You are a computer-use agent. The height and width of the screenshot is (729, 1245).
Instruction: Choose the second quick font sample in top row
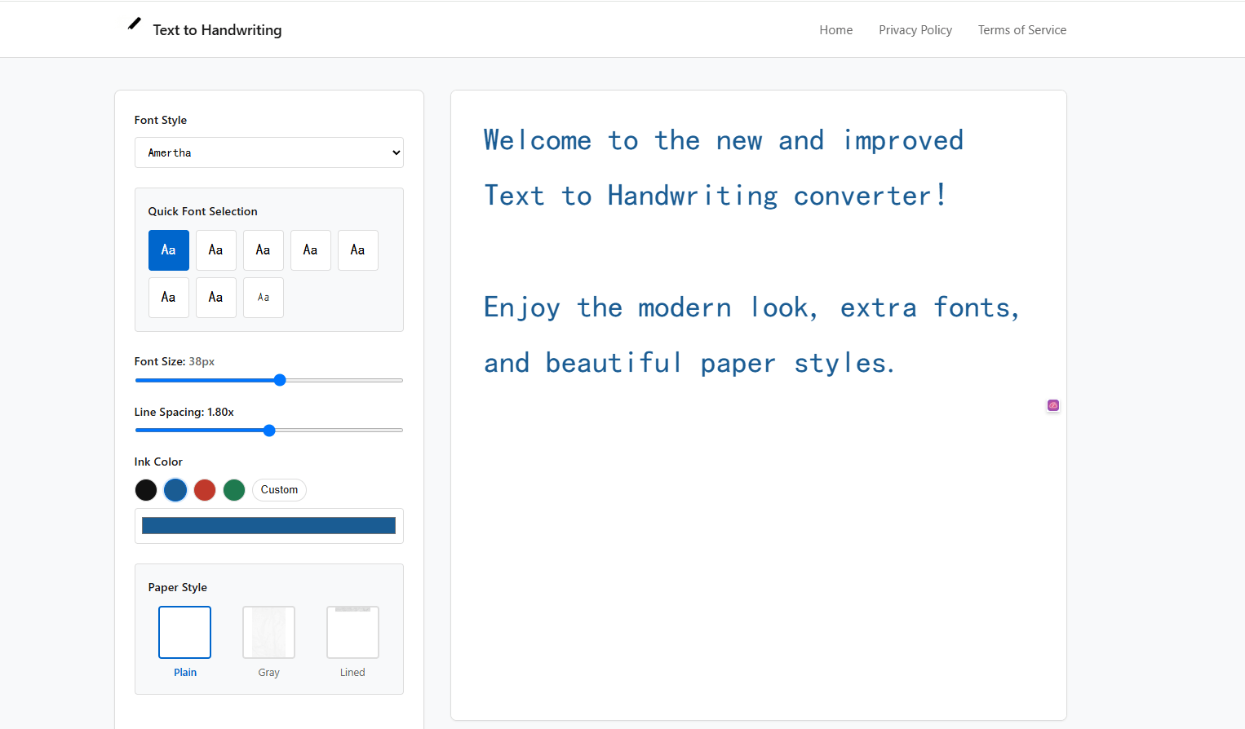click(216, 250)
